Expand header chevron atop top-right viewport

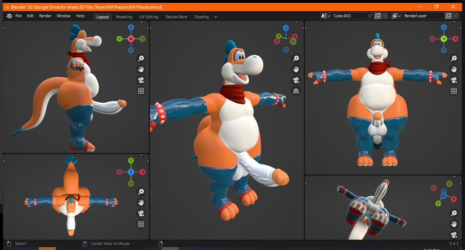coord(454,22)
